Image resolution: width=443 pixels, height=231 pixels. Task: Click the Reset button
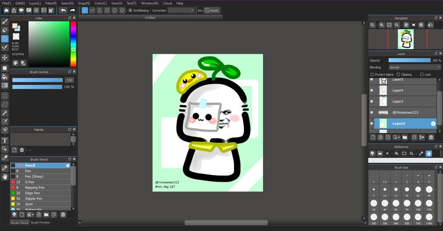coord(212,10)
